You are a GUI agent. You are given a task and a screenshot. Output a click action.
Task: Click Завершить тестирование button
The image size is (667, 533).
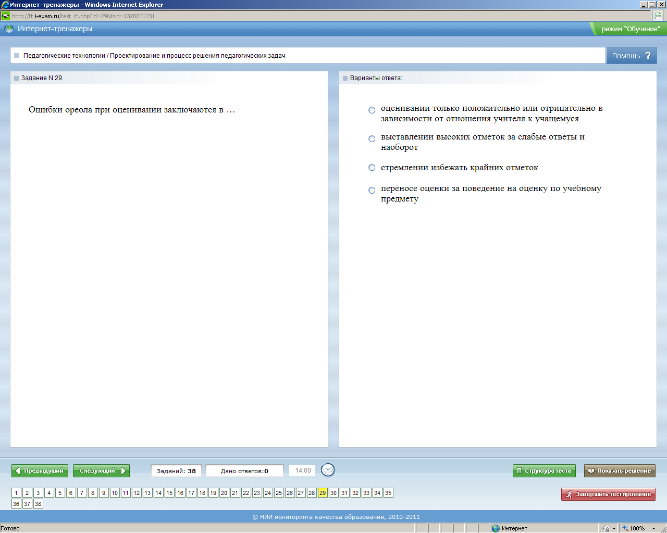608,494
